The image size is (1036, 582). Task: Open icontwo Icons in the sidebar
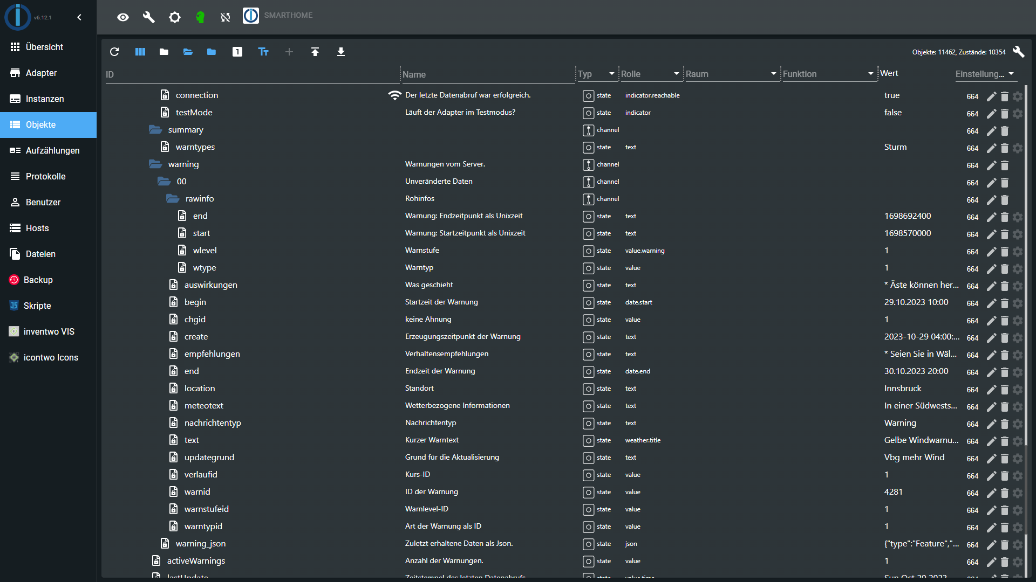pos(49,357)
